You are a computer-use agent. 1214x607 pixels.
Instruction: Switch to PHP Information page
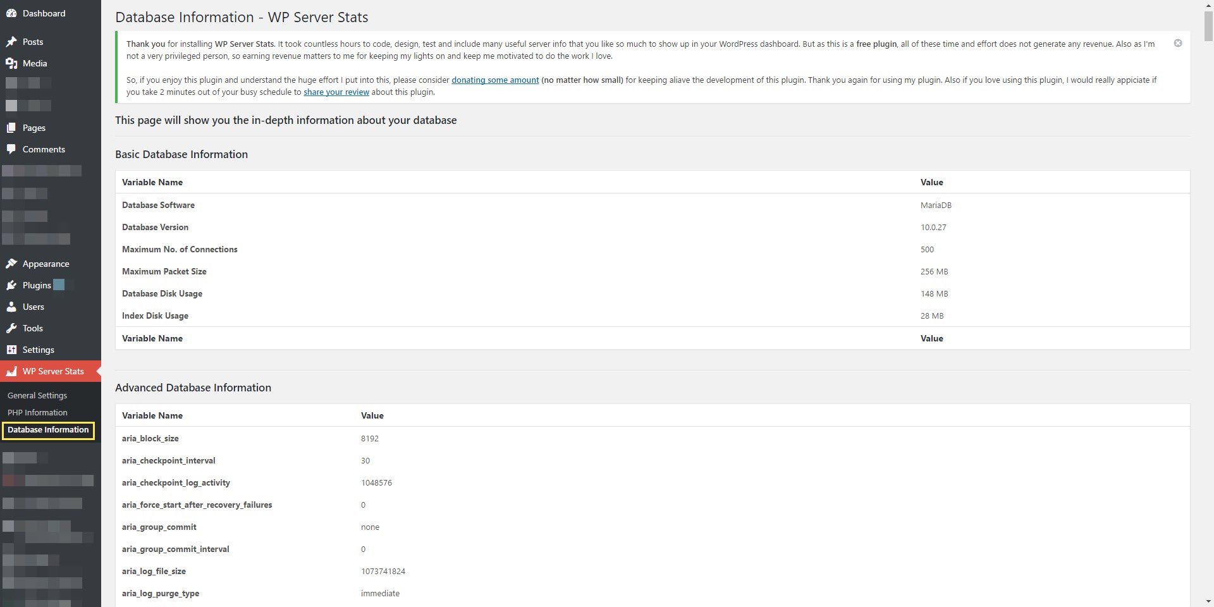pyautogui.click(x=38, y=412)
